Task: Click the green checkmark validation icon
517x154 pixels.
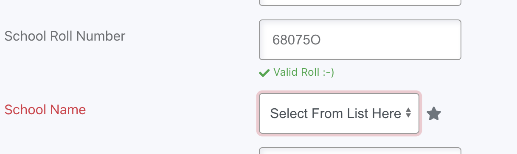Action: [x=264, y=73]
